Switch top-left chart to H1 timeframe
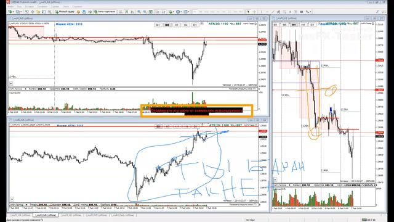 coord(177,25)
